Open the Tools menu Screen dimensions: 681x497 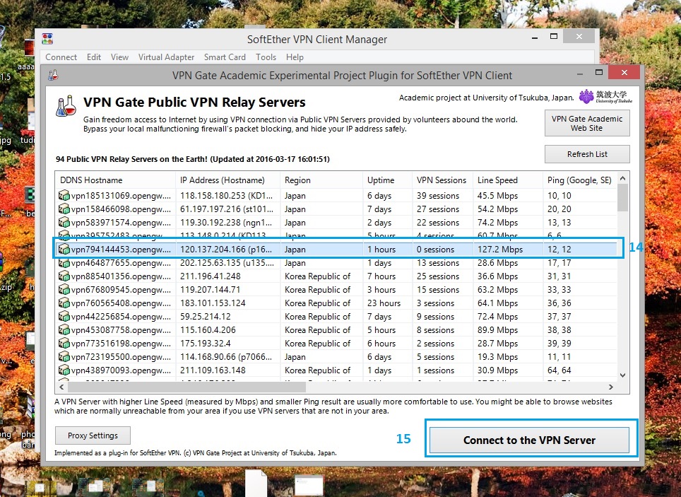(266, 57)
